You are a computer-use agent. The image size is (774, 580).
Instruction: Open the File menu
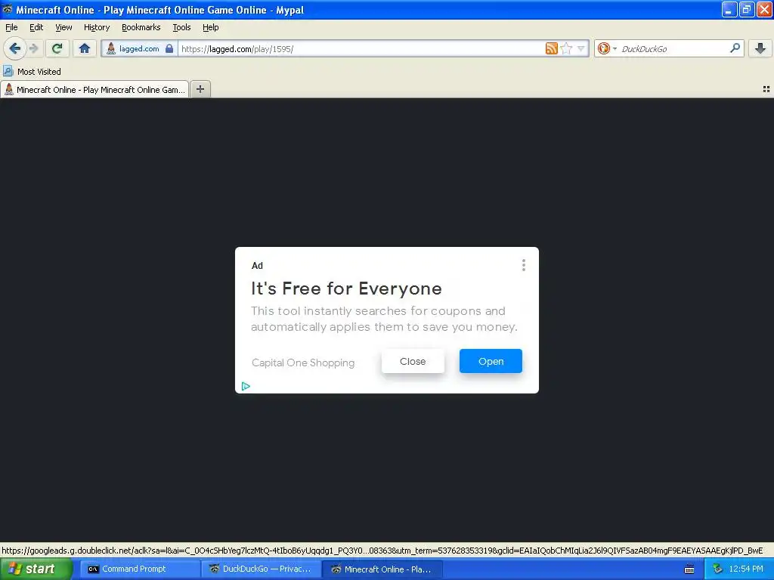[x=11, y=27]
